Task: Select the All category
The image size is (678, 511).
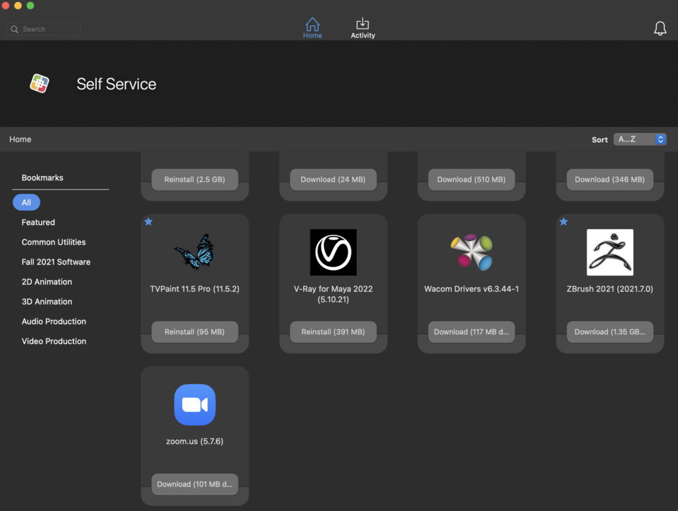Action: click(x=26, y=203)
